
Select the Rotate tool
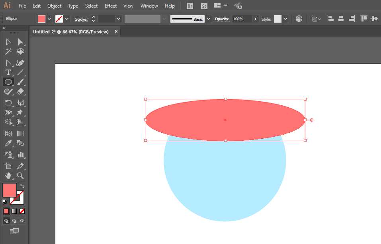(8, 103)
